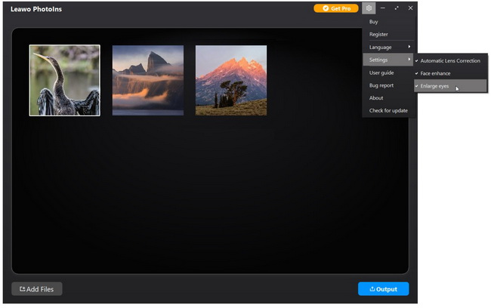
Task: Click the Add Files button
Action: (37, 289)
